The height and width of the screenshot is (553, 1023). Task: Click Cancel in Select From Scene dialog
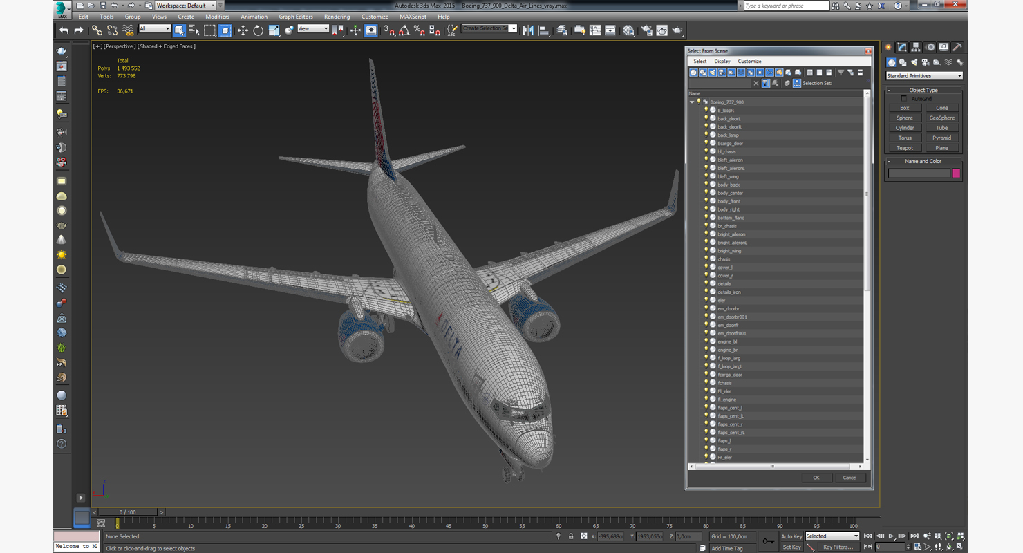tap(850, 478)
